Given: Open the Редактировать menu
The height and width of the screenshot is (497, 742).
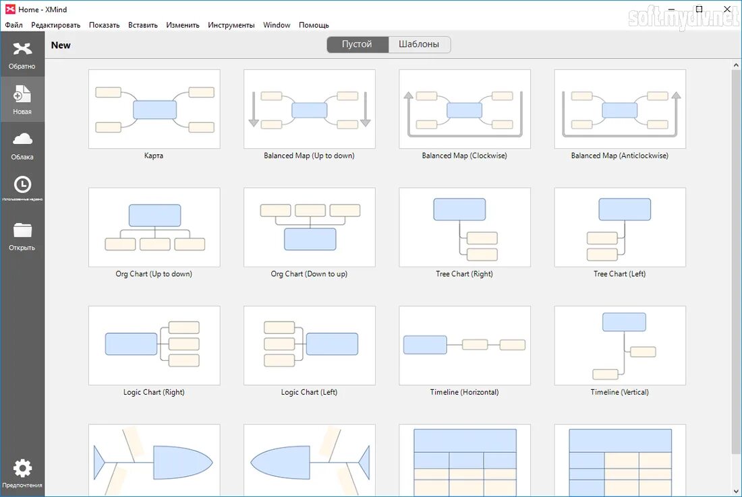Looking at the screenshot, I should click(56, 25).
